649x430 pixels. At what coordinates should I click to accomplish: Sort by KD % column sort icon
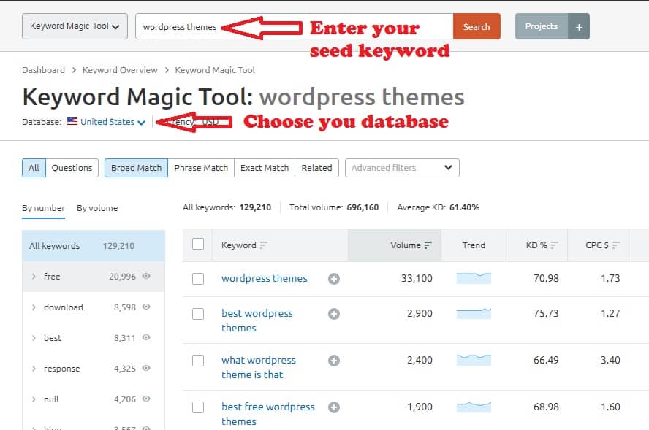click(555, 245)
